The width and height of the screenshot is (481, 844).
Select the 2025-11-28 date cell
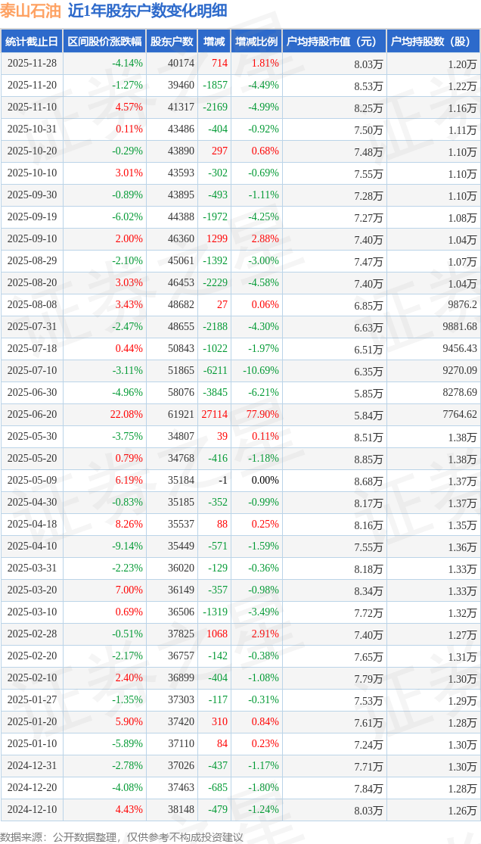pos(32,64)
